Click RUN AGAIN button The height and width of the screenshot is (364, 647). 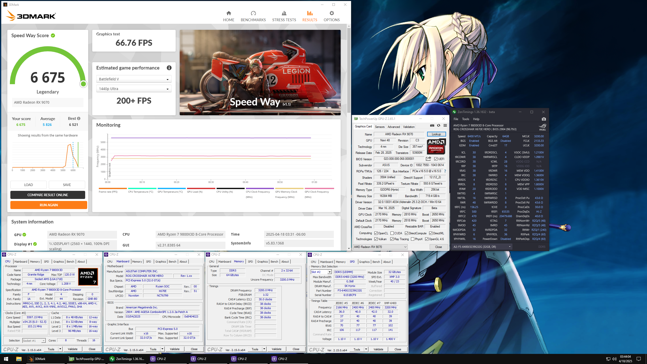point(49,205)
